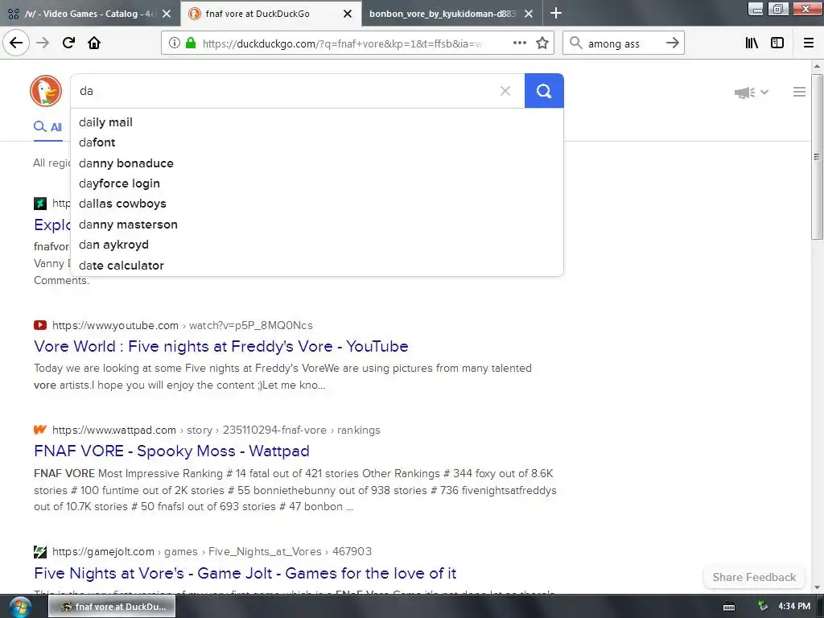Click the 4:34 PM system clock
Image resolution: width=824 pixels, height=618 pixels.
pos(794,607)
